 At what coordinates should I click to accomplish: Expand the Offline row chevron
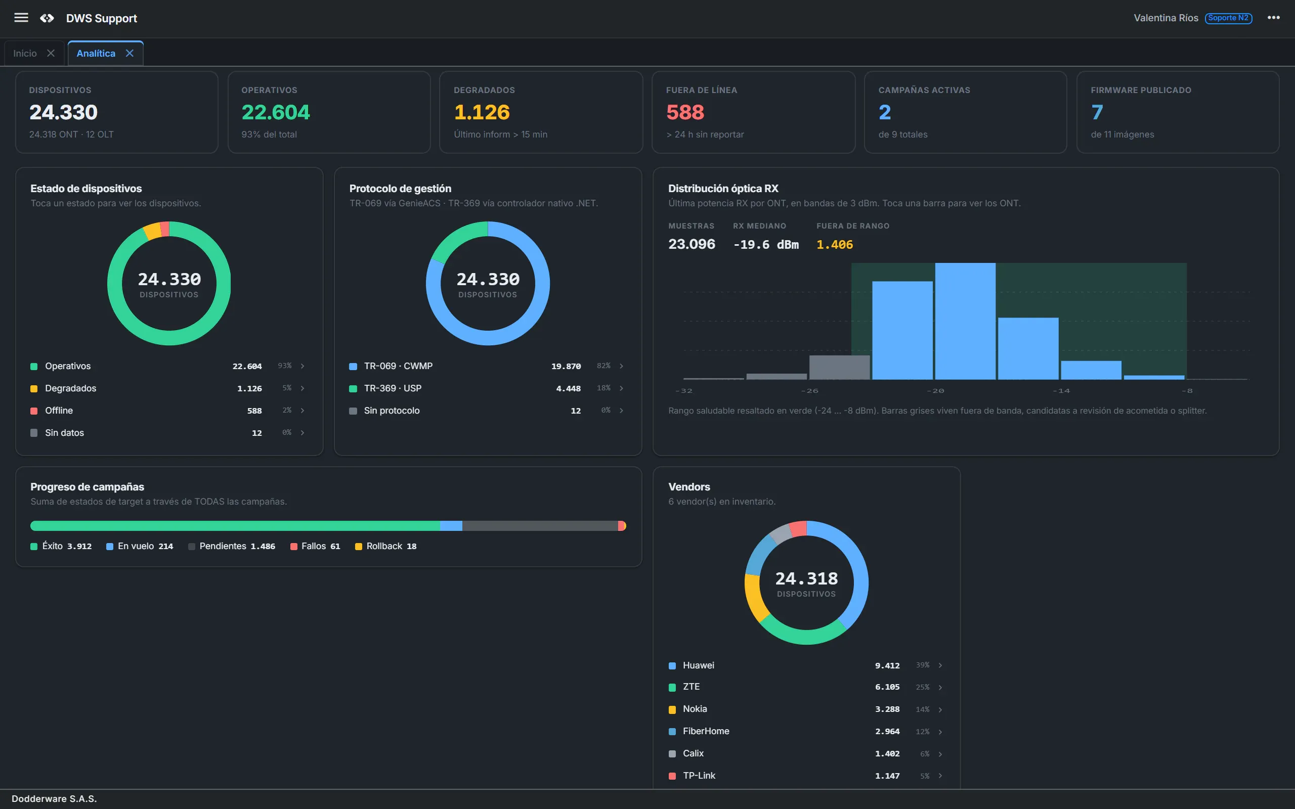[303, 411]
